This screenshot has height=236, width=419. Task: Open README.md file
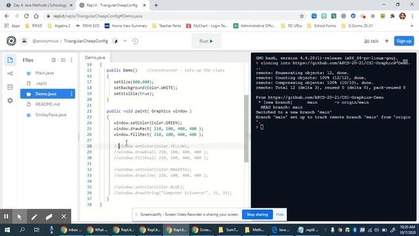click(48, 104)
